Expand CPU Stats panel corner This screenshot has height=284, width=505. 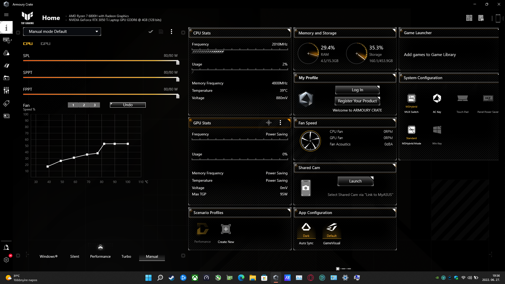[289, 30]
